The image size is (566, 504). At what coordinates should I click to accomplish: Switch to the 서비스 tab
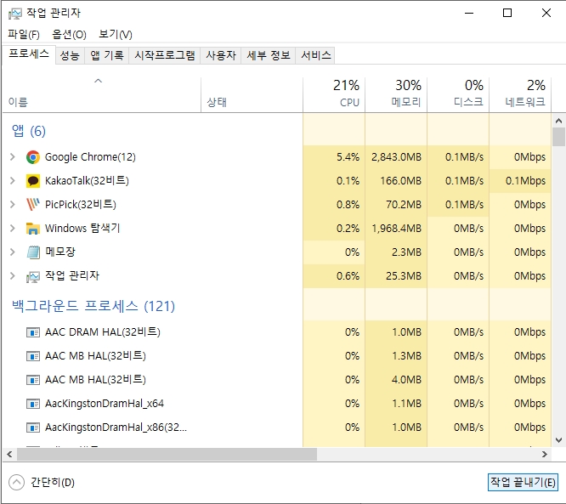(316, 55)
